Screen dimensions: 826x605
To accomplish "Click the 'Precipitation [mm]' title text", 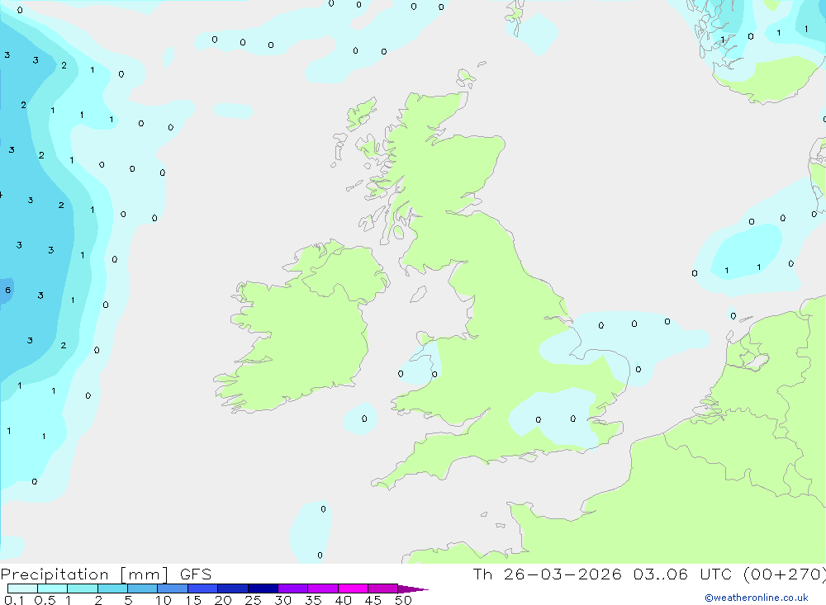I will click(x=84, y=574).
